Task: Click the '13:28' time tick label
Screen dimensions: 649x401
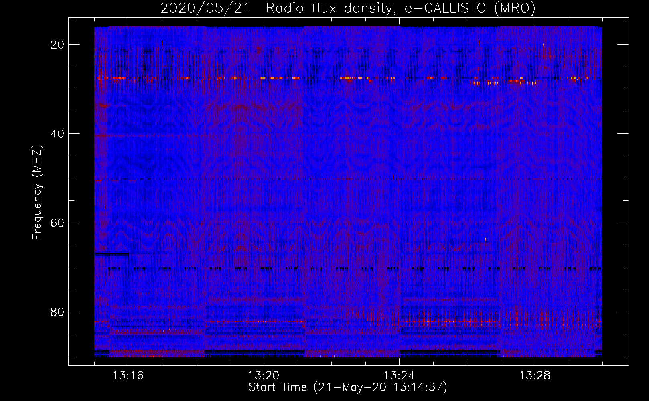Action: click(535, 376)
